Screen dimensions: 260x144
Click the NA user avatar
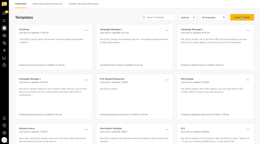(4, 140)
